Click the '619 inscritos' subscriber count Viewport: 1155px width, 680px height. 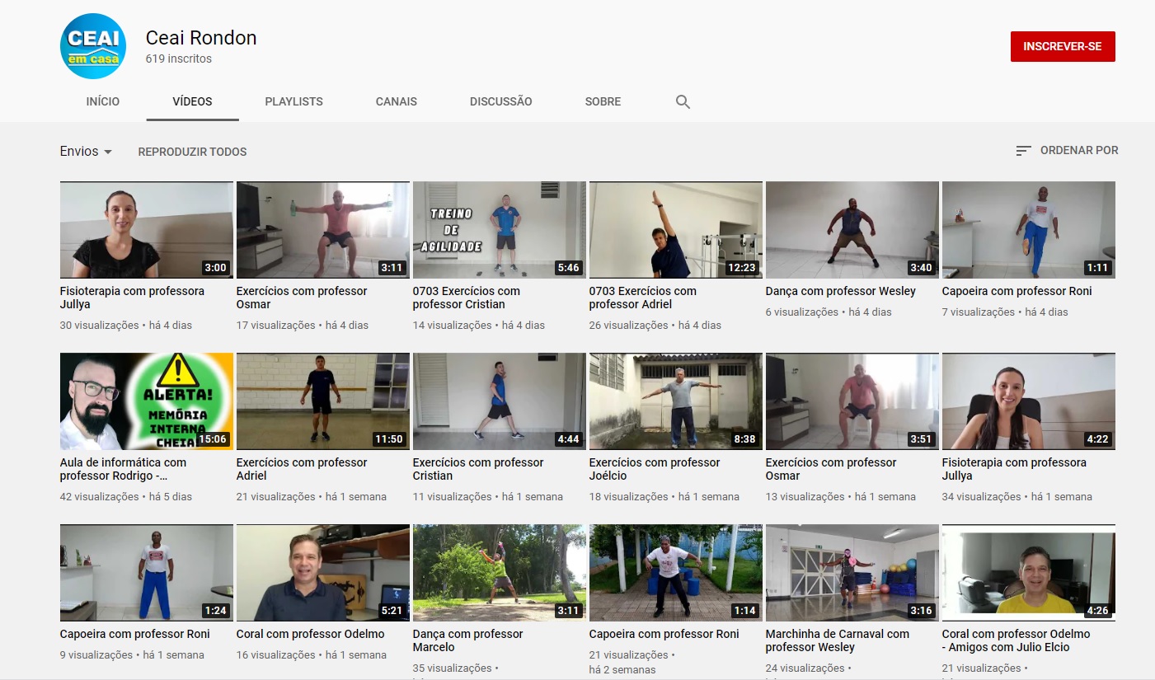tap(179, 59)
